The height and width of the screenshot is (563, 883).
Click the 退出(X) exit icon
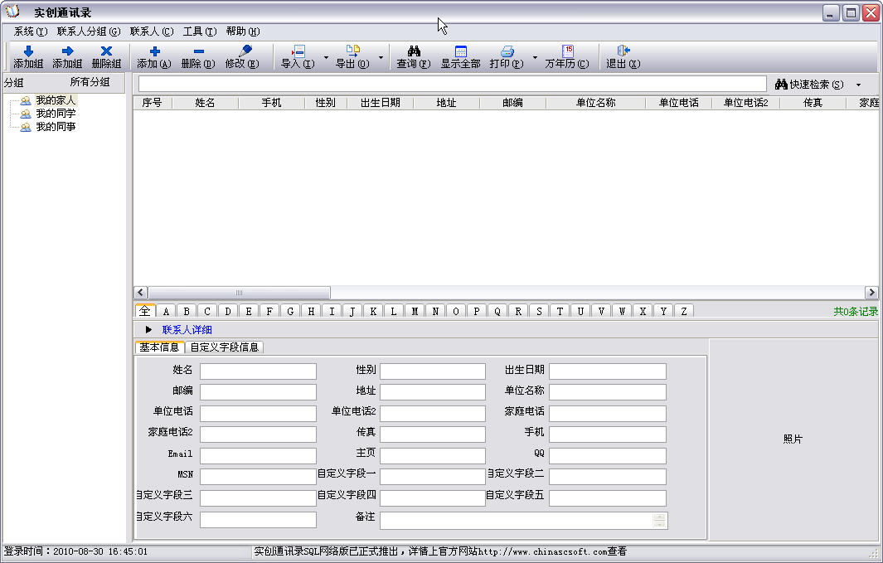click(623, 52)
